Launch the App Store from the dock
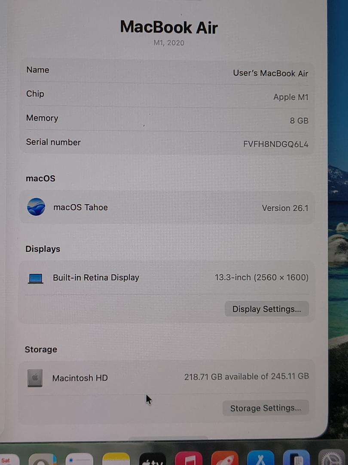The width and height of the screenshot is (348, 465). click(x=261, y=459)
